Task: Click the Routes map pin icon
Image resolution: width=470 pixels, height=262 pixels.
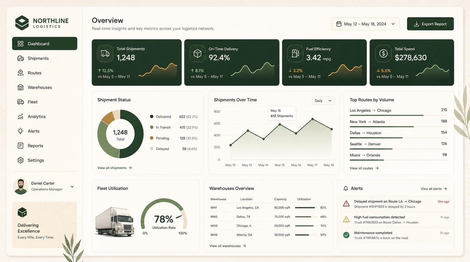Action: tap(20, 73)
